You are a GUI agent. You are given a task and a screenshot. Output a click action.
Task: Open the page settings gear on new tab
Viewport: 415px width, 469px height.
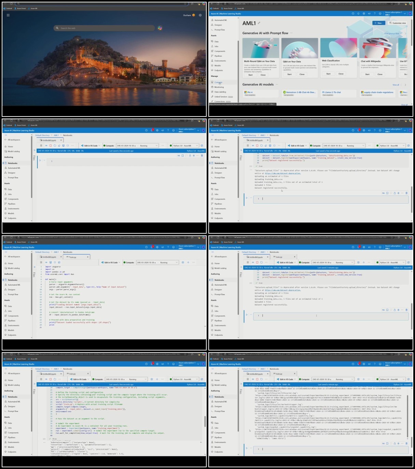(x=200, y=15)
